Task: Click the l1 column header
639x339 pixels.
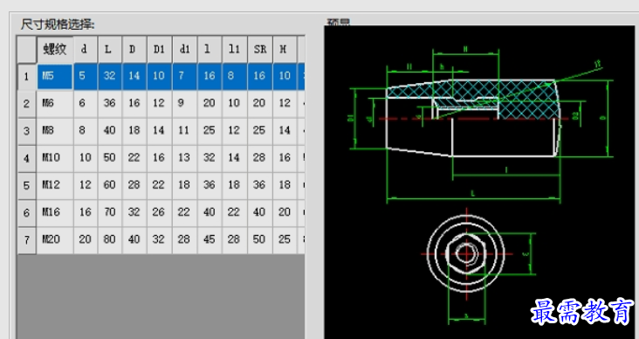Action: click(234, 49)
